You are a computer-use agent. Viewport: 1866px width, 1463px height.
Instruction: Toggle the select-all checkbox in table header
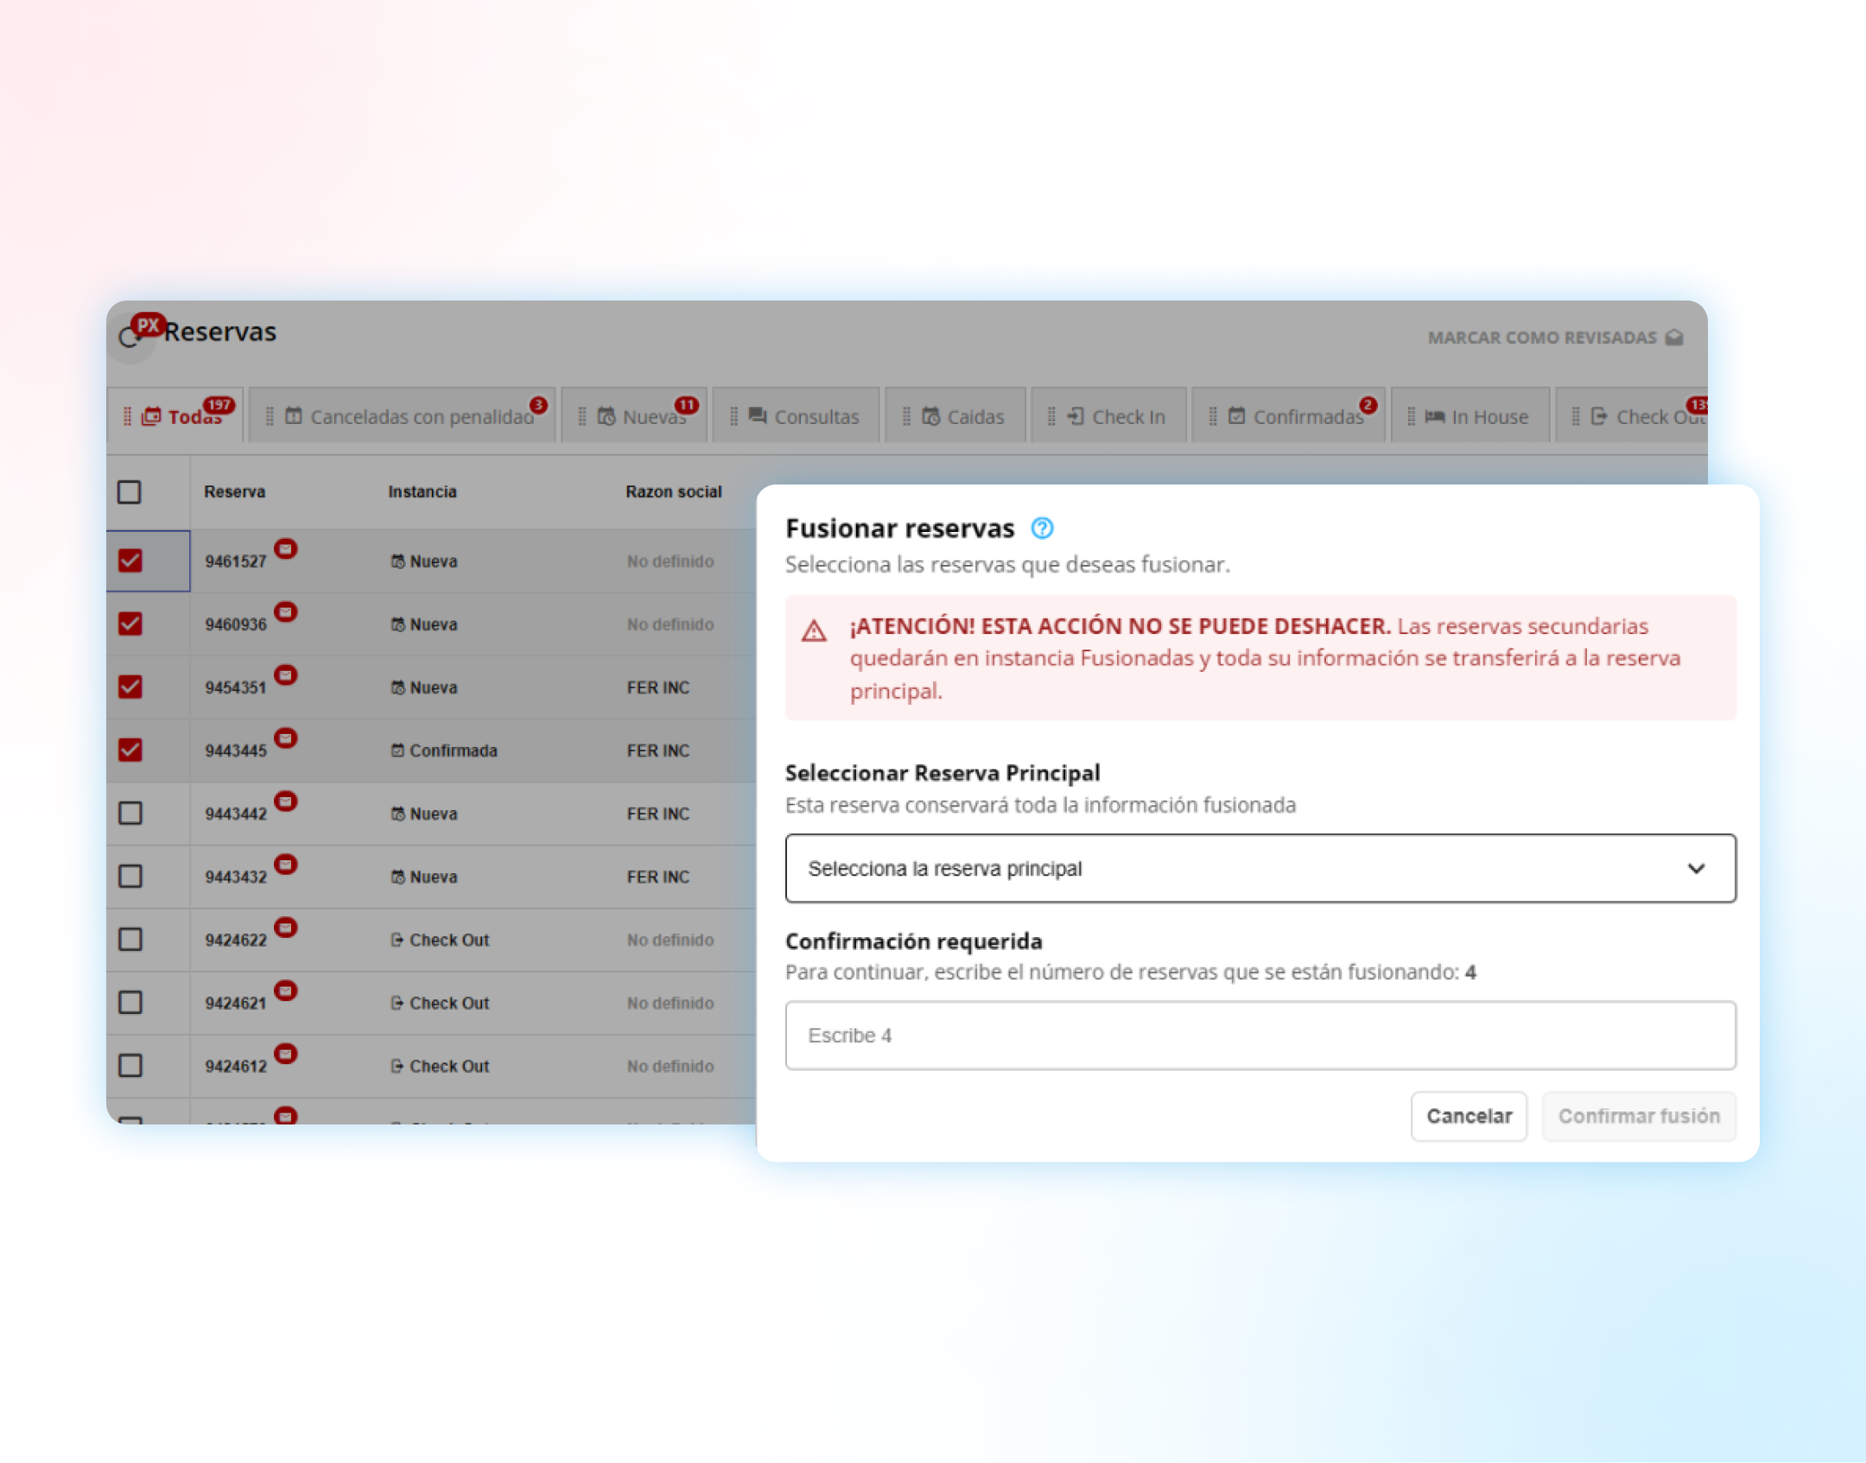pos(130,491)
